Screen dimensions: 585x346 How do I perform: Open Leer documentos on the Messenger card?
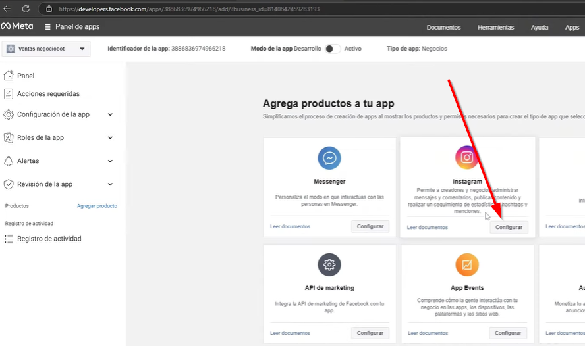[290, 226]
